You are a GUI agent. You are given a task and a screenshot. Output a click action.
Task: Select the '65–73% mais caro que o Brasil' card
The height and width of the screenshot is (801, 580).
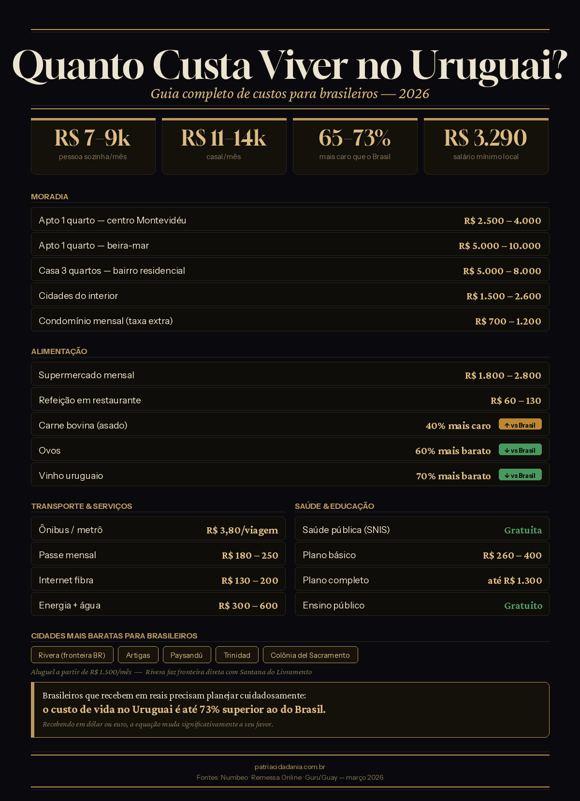[x=355, y=146]
